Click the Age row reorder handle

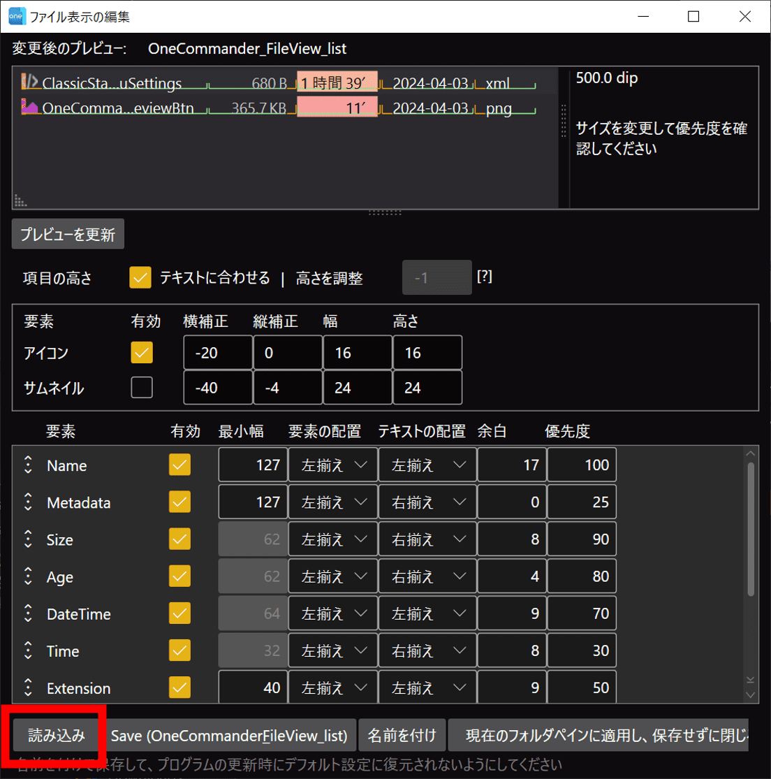29,576
